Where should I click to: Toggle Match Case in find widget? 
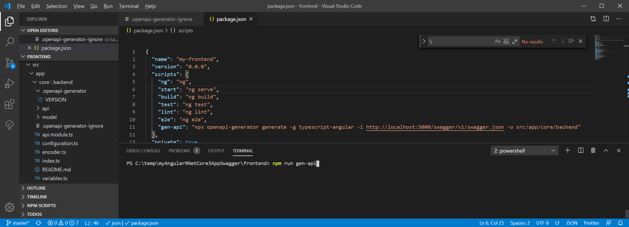point(497,41)
